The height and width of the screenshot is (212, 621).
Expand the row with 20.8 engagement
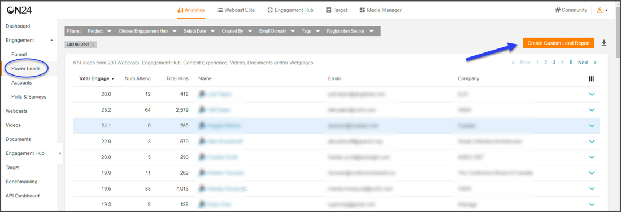click(x=592, y=157)
